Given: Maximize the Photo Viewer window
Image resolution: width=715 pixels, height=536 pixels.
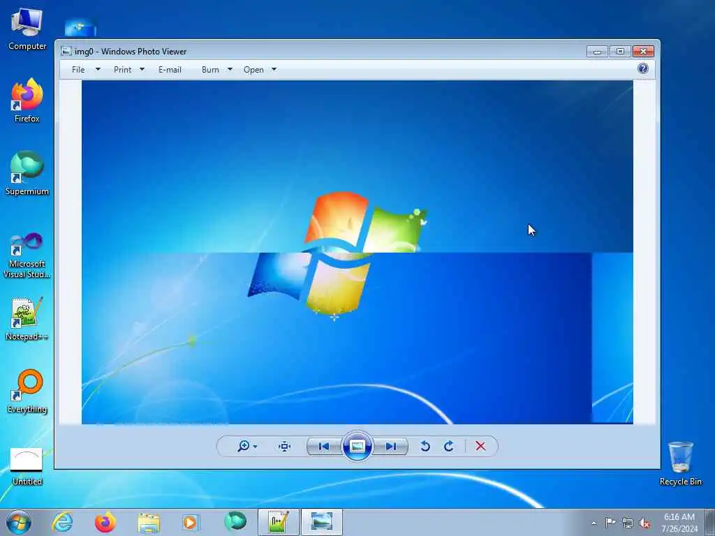Looking at the screenshot, I should pyautogui.click(x=620, y=51).
